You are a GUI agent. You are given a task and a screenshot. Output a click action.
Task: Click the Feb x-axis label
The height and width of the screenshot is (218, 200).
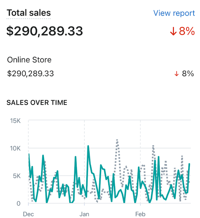140,214
